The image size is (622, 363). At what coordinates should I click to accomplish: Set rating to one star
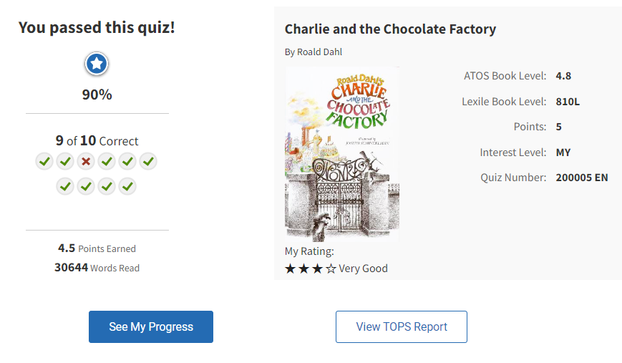click(x=290, y=269)
